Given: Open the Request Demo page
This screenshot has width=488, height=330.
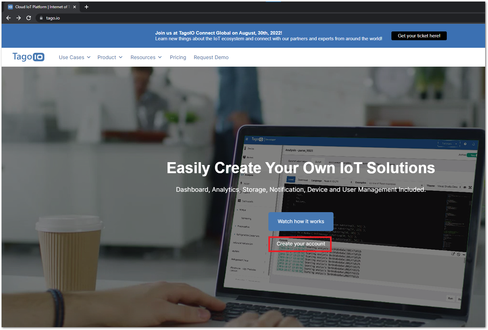Looking at the screenshot, I should coord(211,57).
